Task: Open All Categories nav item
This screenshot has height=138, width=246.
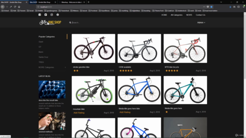Action: (176, 15)
